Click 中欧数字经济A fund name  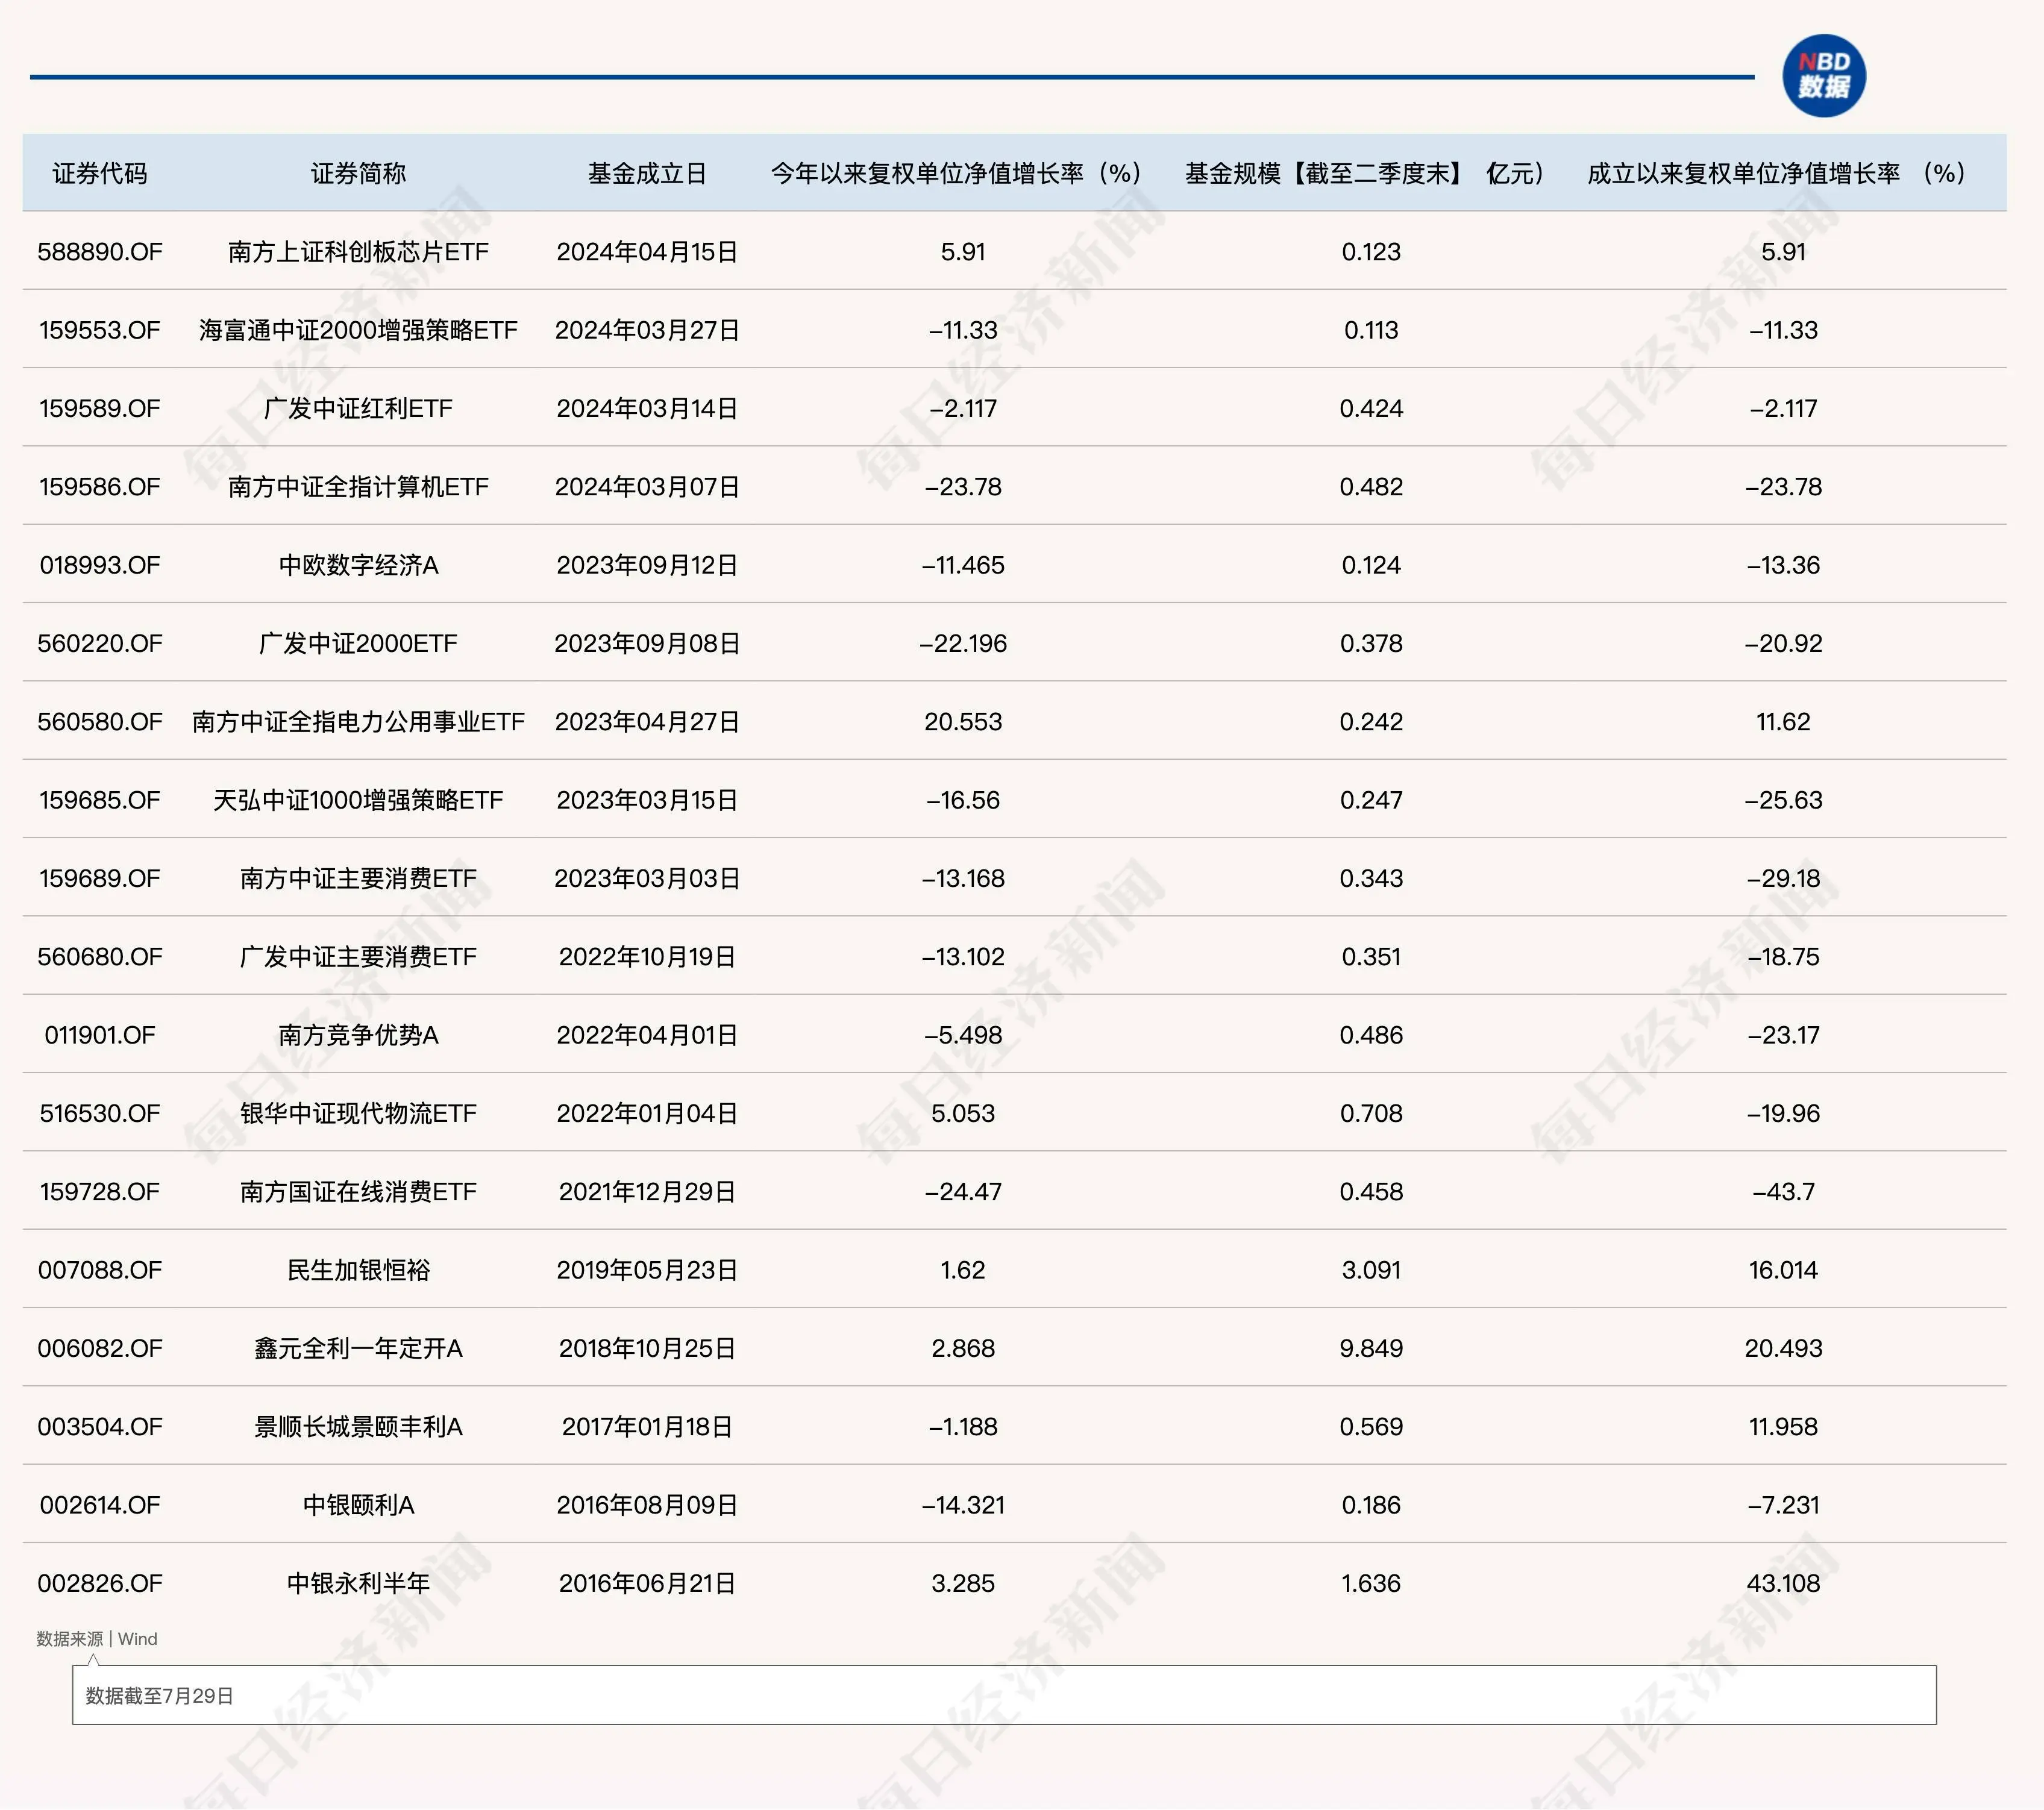click(358, 565)
